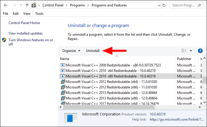Click the Uninstall toolbar button
The height and width of the screenshot is (127, 207).
click(93, 51)
